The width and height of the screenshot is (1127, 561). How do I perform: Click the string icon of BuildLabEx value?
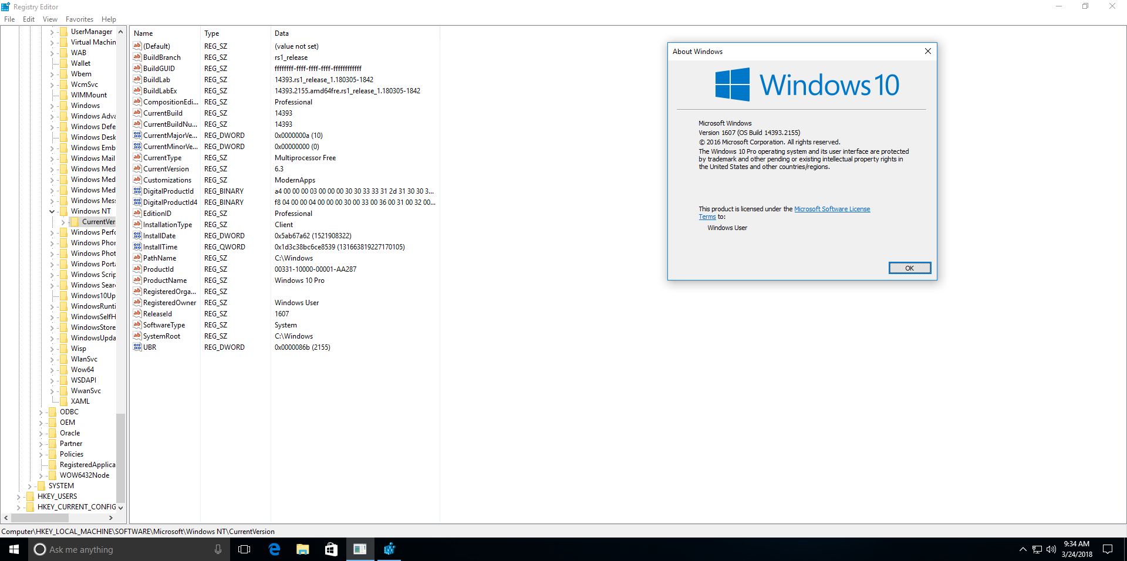137,90
